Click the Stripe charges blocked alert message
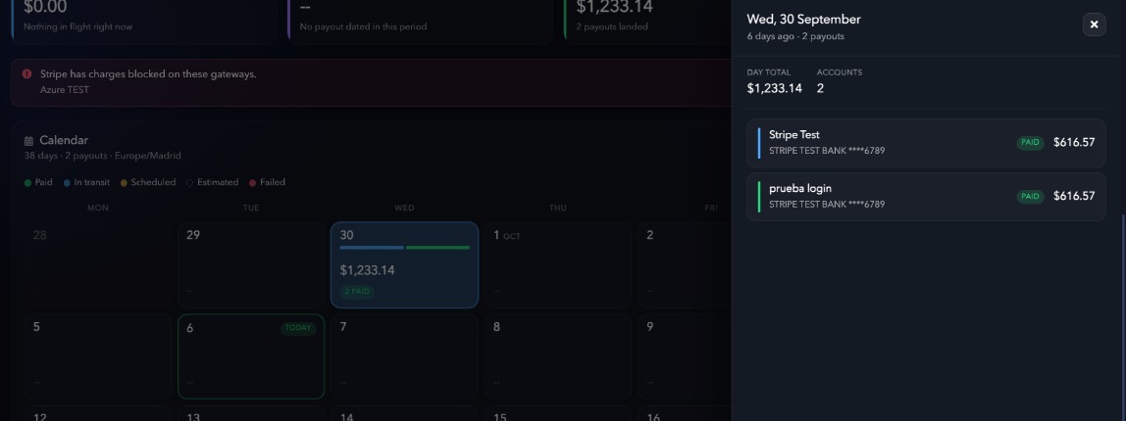Viewport: 1126px width, 421px height. pos(148,73)
